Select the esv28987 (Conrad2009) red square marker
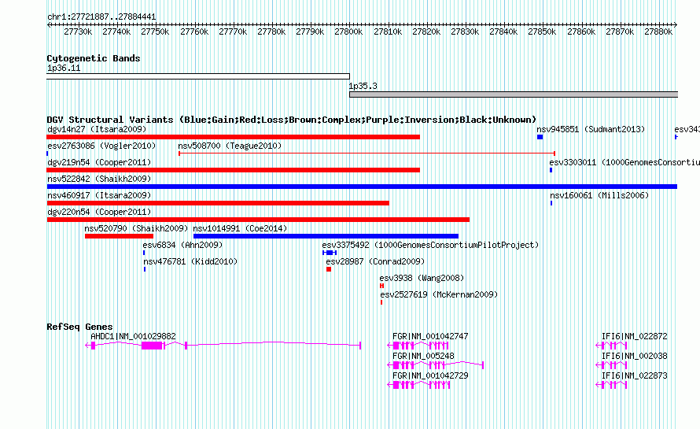The image size is (700, 429). pyautogui.click(x=329, y=269)
